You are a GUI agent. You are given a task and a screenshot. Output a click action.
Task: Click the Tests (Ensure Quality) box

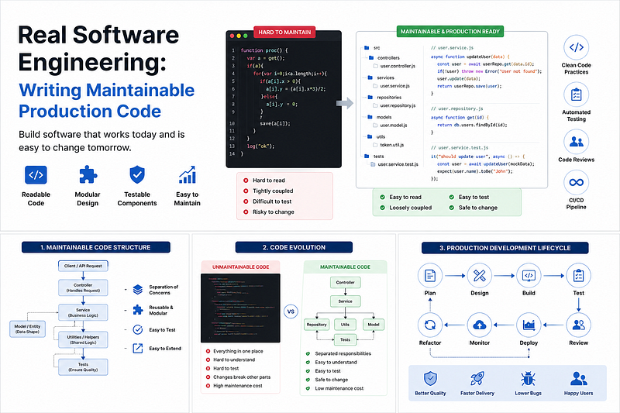[x=83, y=367]
